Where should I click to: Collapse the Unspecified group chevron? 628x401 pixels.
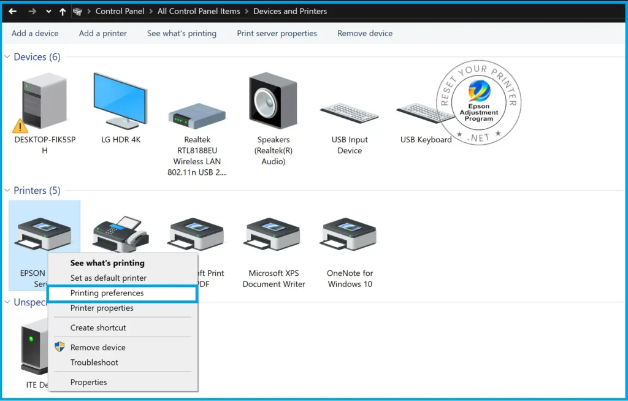click(x=7, y=302)
